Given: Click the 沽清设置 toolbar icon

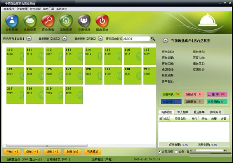Looking at the screenshot, I should (x=30, y=22).
